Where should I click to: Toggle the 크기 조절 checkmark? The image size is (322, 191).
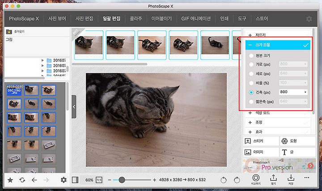click(x=306, y=45)
